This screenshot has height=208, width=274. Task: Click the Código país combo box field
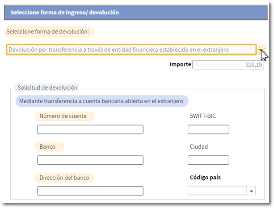pos(217,191)
